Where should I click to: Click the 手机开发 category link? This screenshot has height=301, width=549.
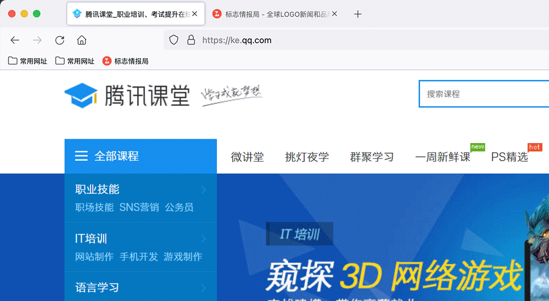[x=138, y=257]
